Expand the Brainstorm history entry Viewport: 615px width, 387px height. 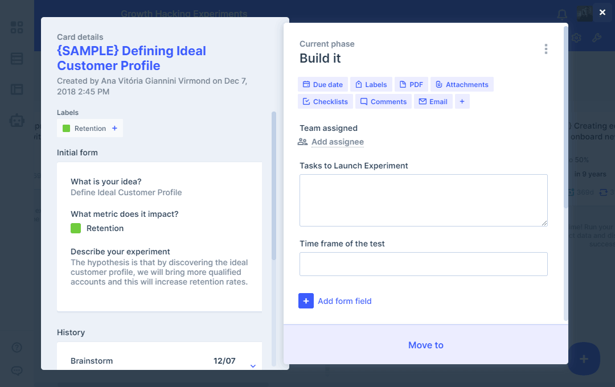click(x=253, y=365)
